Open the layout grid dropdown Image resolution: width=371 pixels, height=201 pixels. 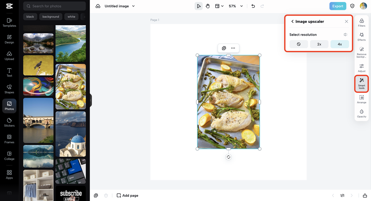click(x=219, y=6)
